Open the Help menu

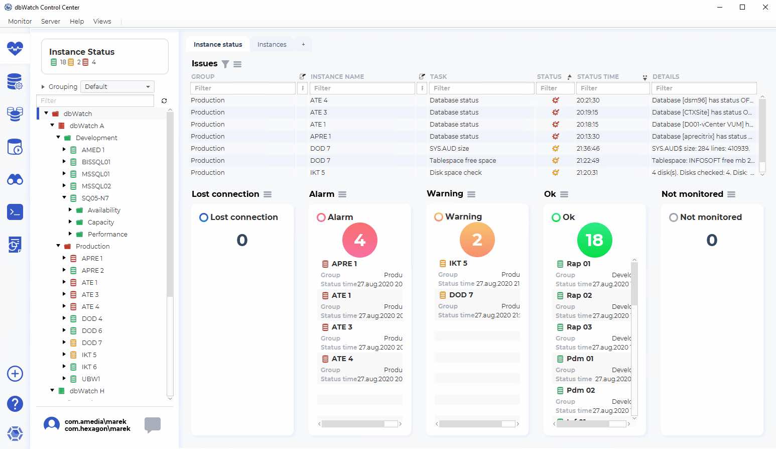click(x=77, y=22)
